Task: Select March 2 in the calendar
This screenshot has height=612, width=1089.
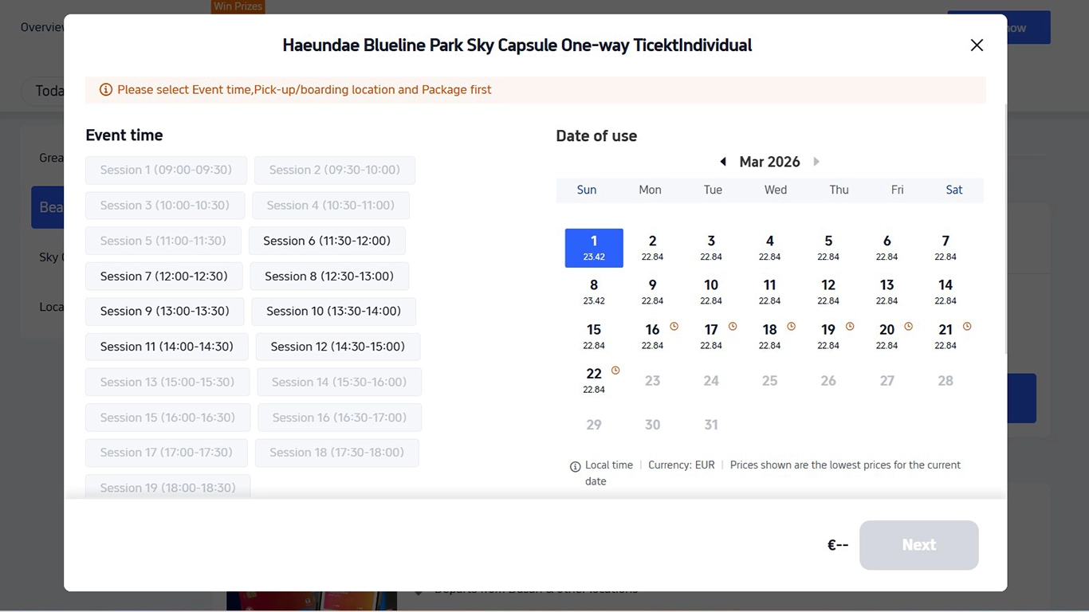Action: click(x=653, y=248)
